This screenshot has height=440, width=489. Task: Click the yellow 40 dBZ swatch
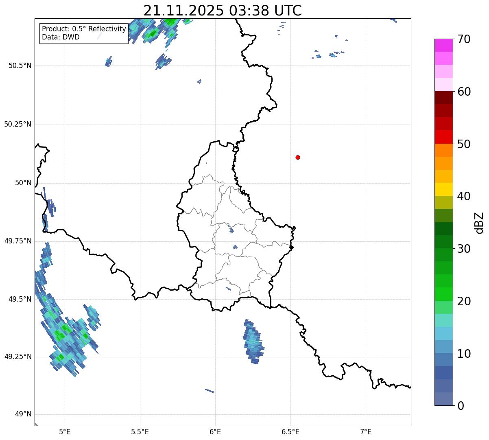444,189
